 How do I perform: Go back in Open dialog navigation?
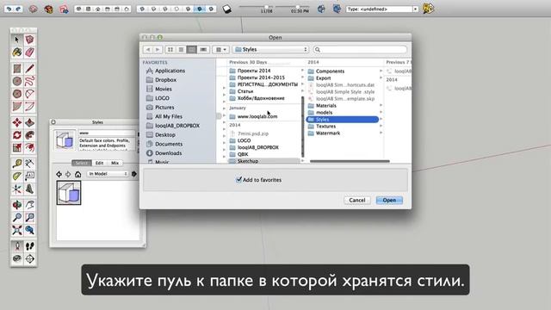click(x=148, y=50)
